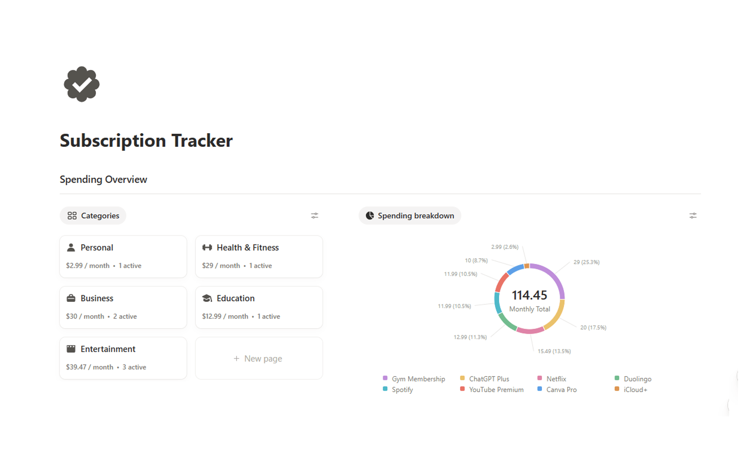The width and height of the screenshot is (755, 467).
Task: Click the 20 (17.5%) chart label
Action: point(593,327)
